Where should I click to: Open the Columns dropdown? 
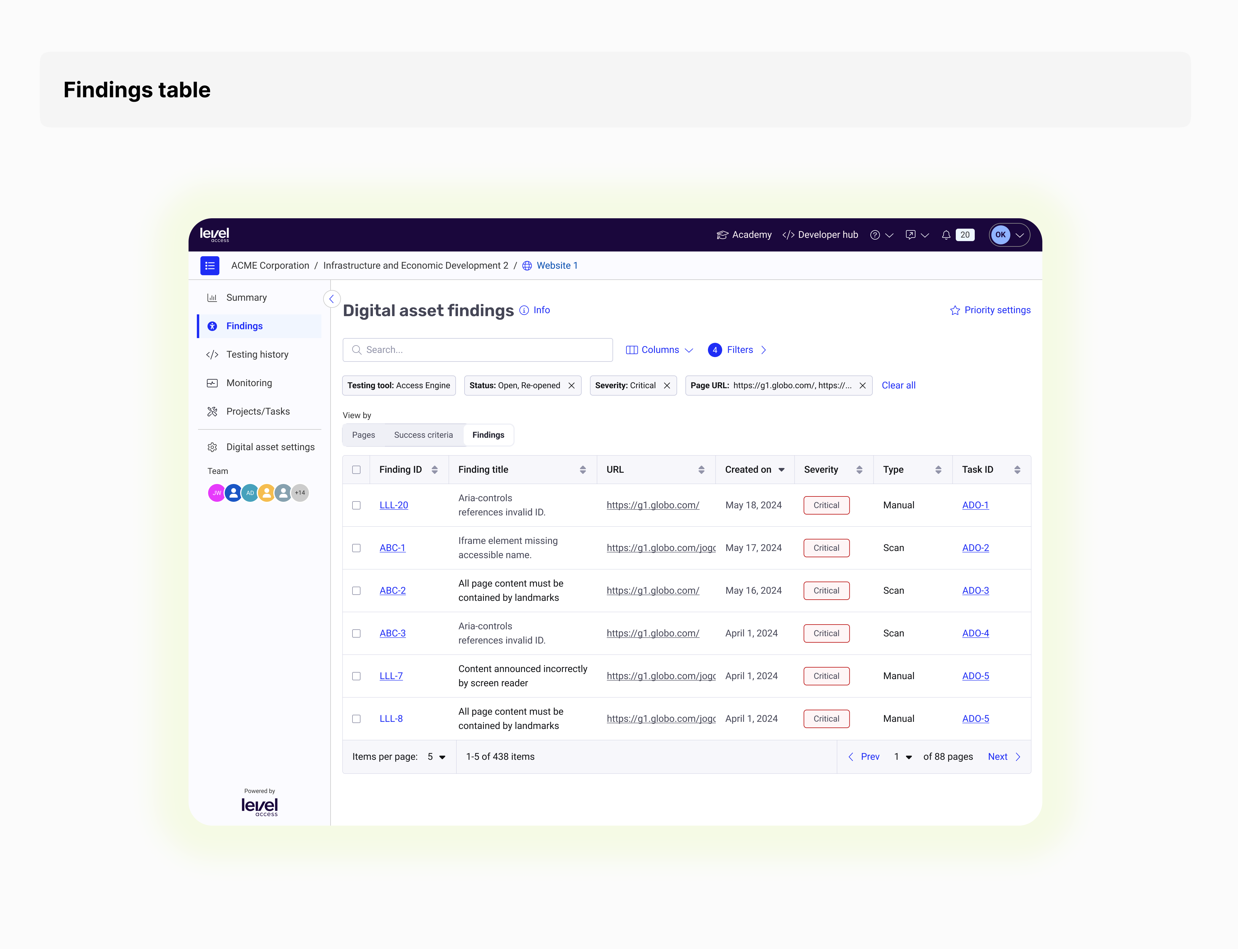[x=659, y=350]
